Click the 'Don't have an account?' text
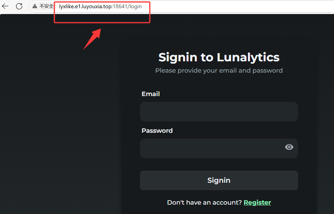This screenshot has width=334, height=214. [x=204, y=203]
